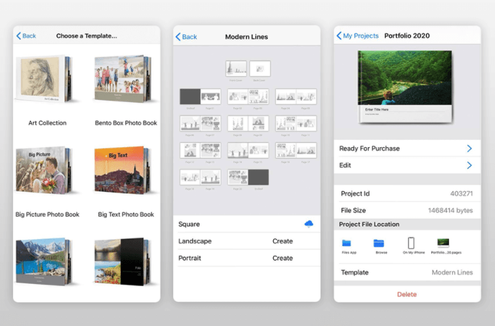Tap the Project Id value 403271
This screenshot has width=495, height=326.
[x=461, y=194]
